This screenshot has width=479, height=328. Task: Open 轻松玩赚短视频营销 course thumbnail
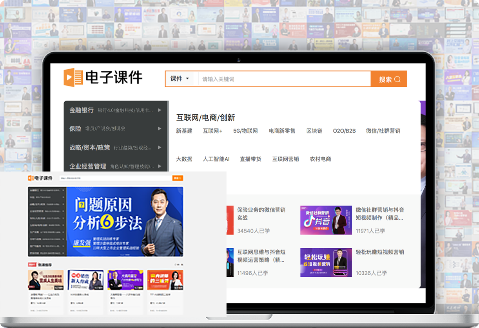pos(326,262)
